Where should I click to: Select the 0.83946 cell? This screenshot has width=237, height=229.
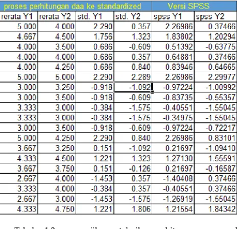[x=173, y=67]
